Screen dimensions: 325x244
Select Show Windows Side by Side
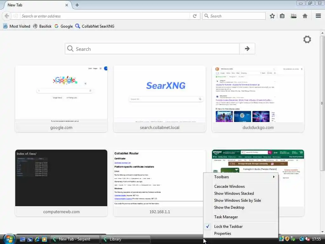click(241, 200)
